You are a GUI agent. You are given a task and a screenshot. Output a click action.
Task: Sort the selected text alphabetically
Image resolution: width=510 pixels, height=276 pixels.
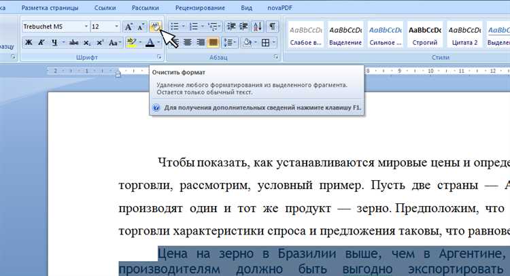tap(258, 27)
